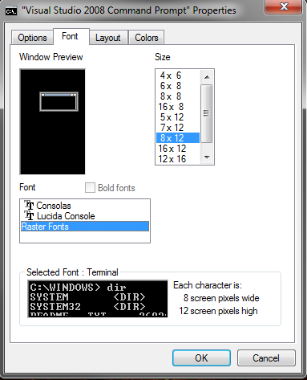Image resolution: width=307 pixels, height=380 pixels.
Task: Click the highlighted 8 x 12 size
Action: point(178,138)
